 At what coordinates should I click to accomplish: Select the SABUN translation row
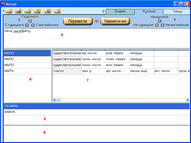[97, 112]
